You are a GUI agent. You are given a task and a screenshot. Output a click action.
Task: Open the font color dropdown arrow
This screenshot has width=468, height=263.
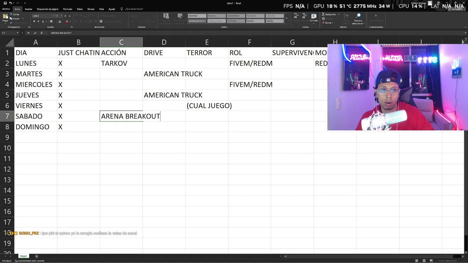point(70,22)
